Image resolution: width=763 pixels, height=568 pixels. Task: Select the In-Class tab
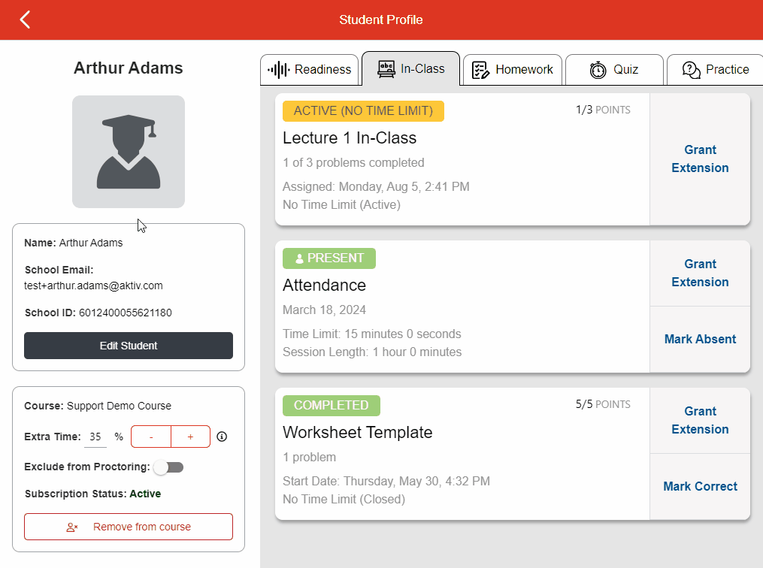click(410, 68)
